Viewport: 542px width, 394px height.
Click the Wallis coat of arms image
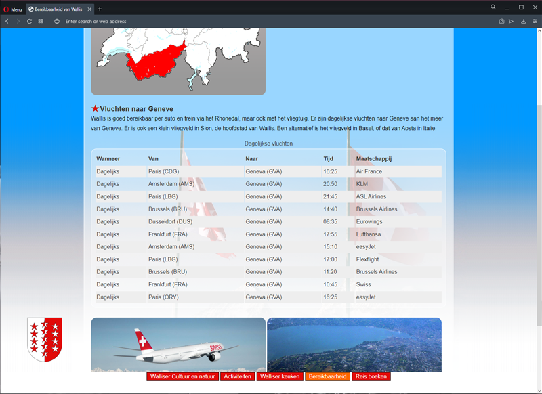click(45, 339)
